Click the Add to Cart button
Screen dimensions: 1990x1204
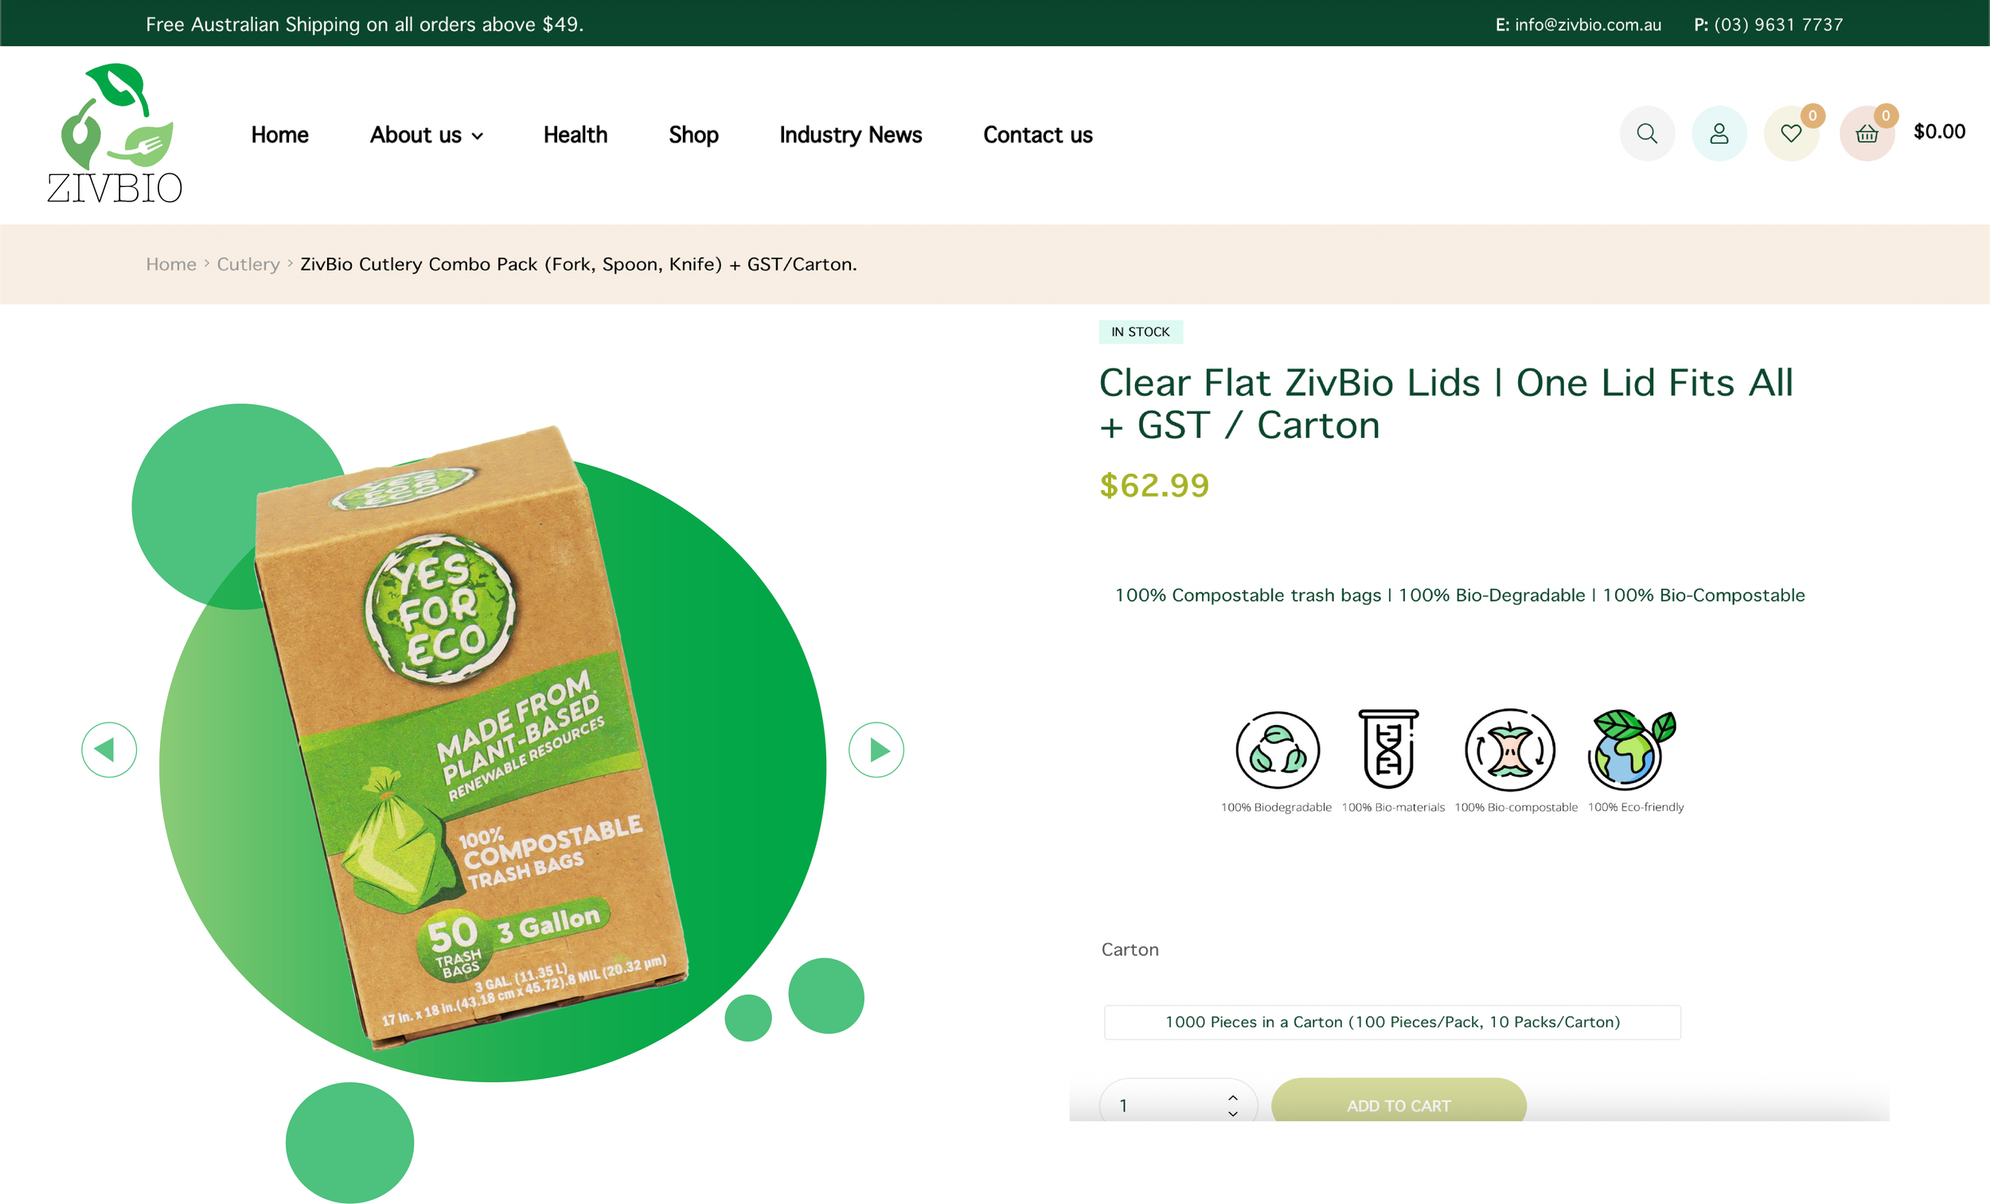tap(1399, 1102)
